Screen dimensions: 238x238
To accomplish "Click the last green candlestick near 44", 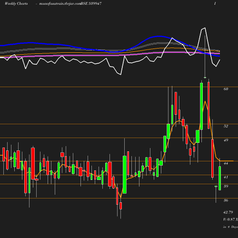I will (220, 178).
